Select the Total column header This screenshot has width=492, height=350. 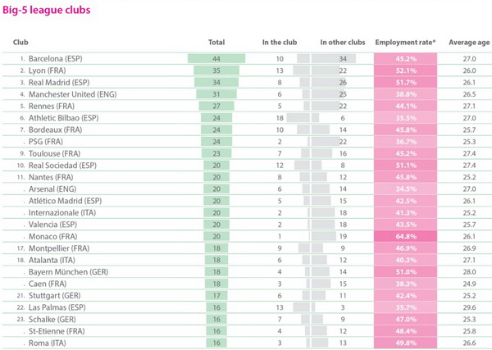click(216, 43)
